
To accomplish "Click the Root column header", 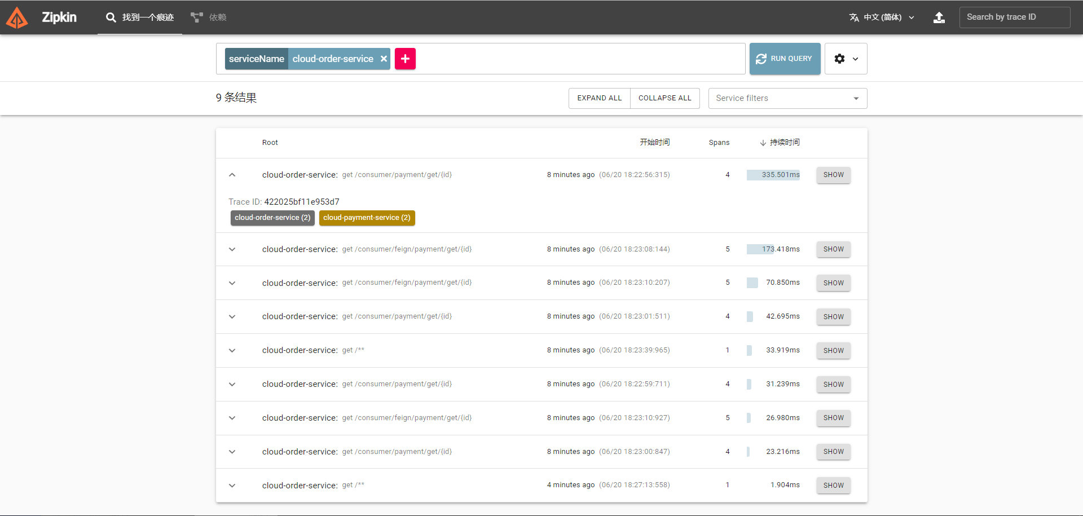I will coord(270,143).
